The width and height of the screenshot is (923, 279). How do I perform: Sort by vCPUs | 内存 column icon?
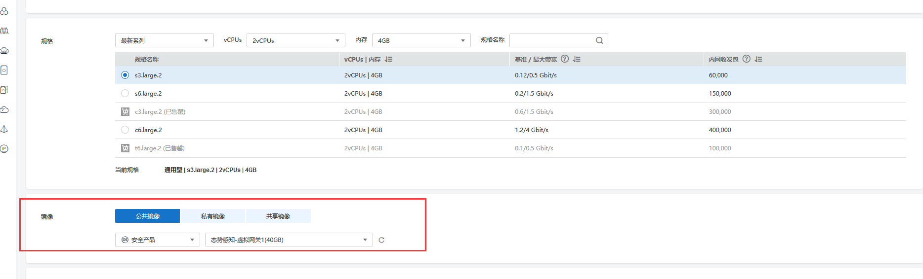[x=388, y=59]
